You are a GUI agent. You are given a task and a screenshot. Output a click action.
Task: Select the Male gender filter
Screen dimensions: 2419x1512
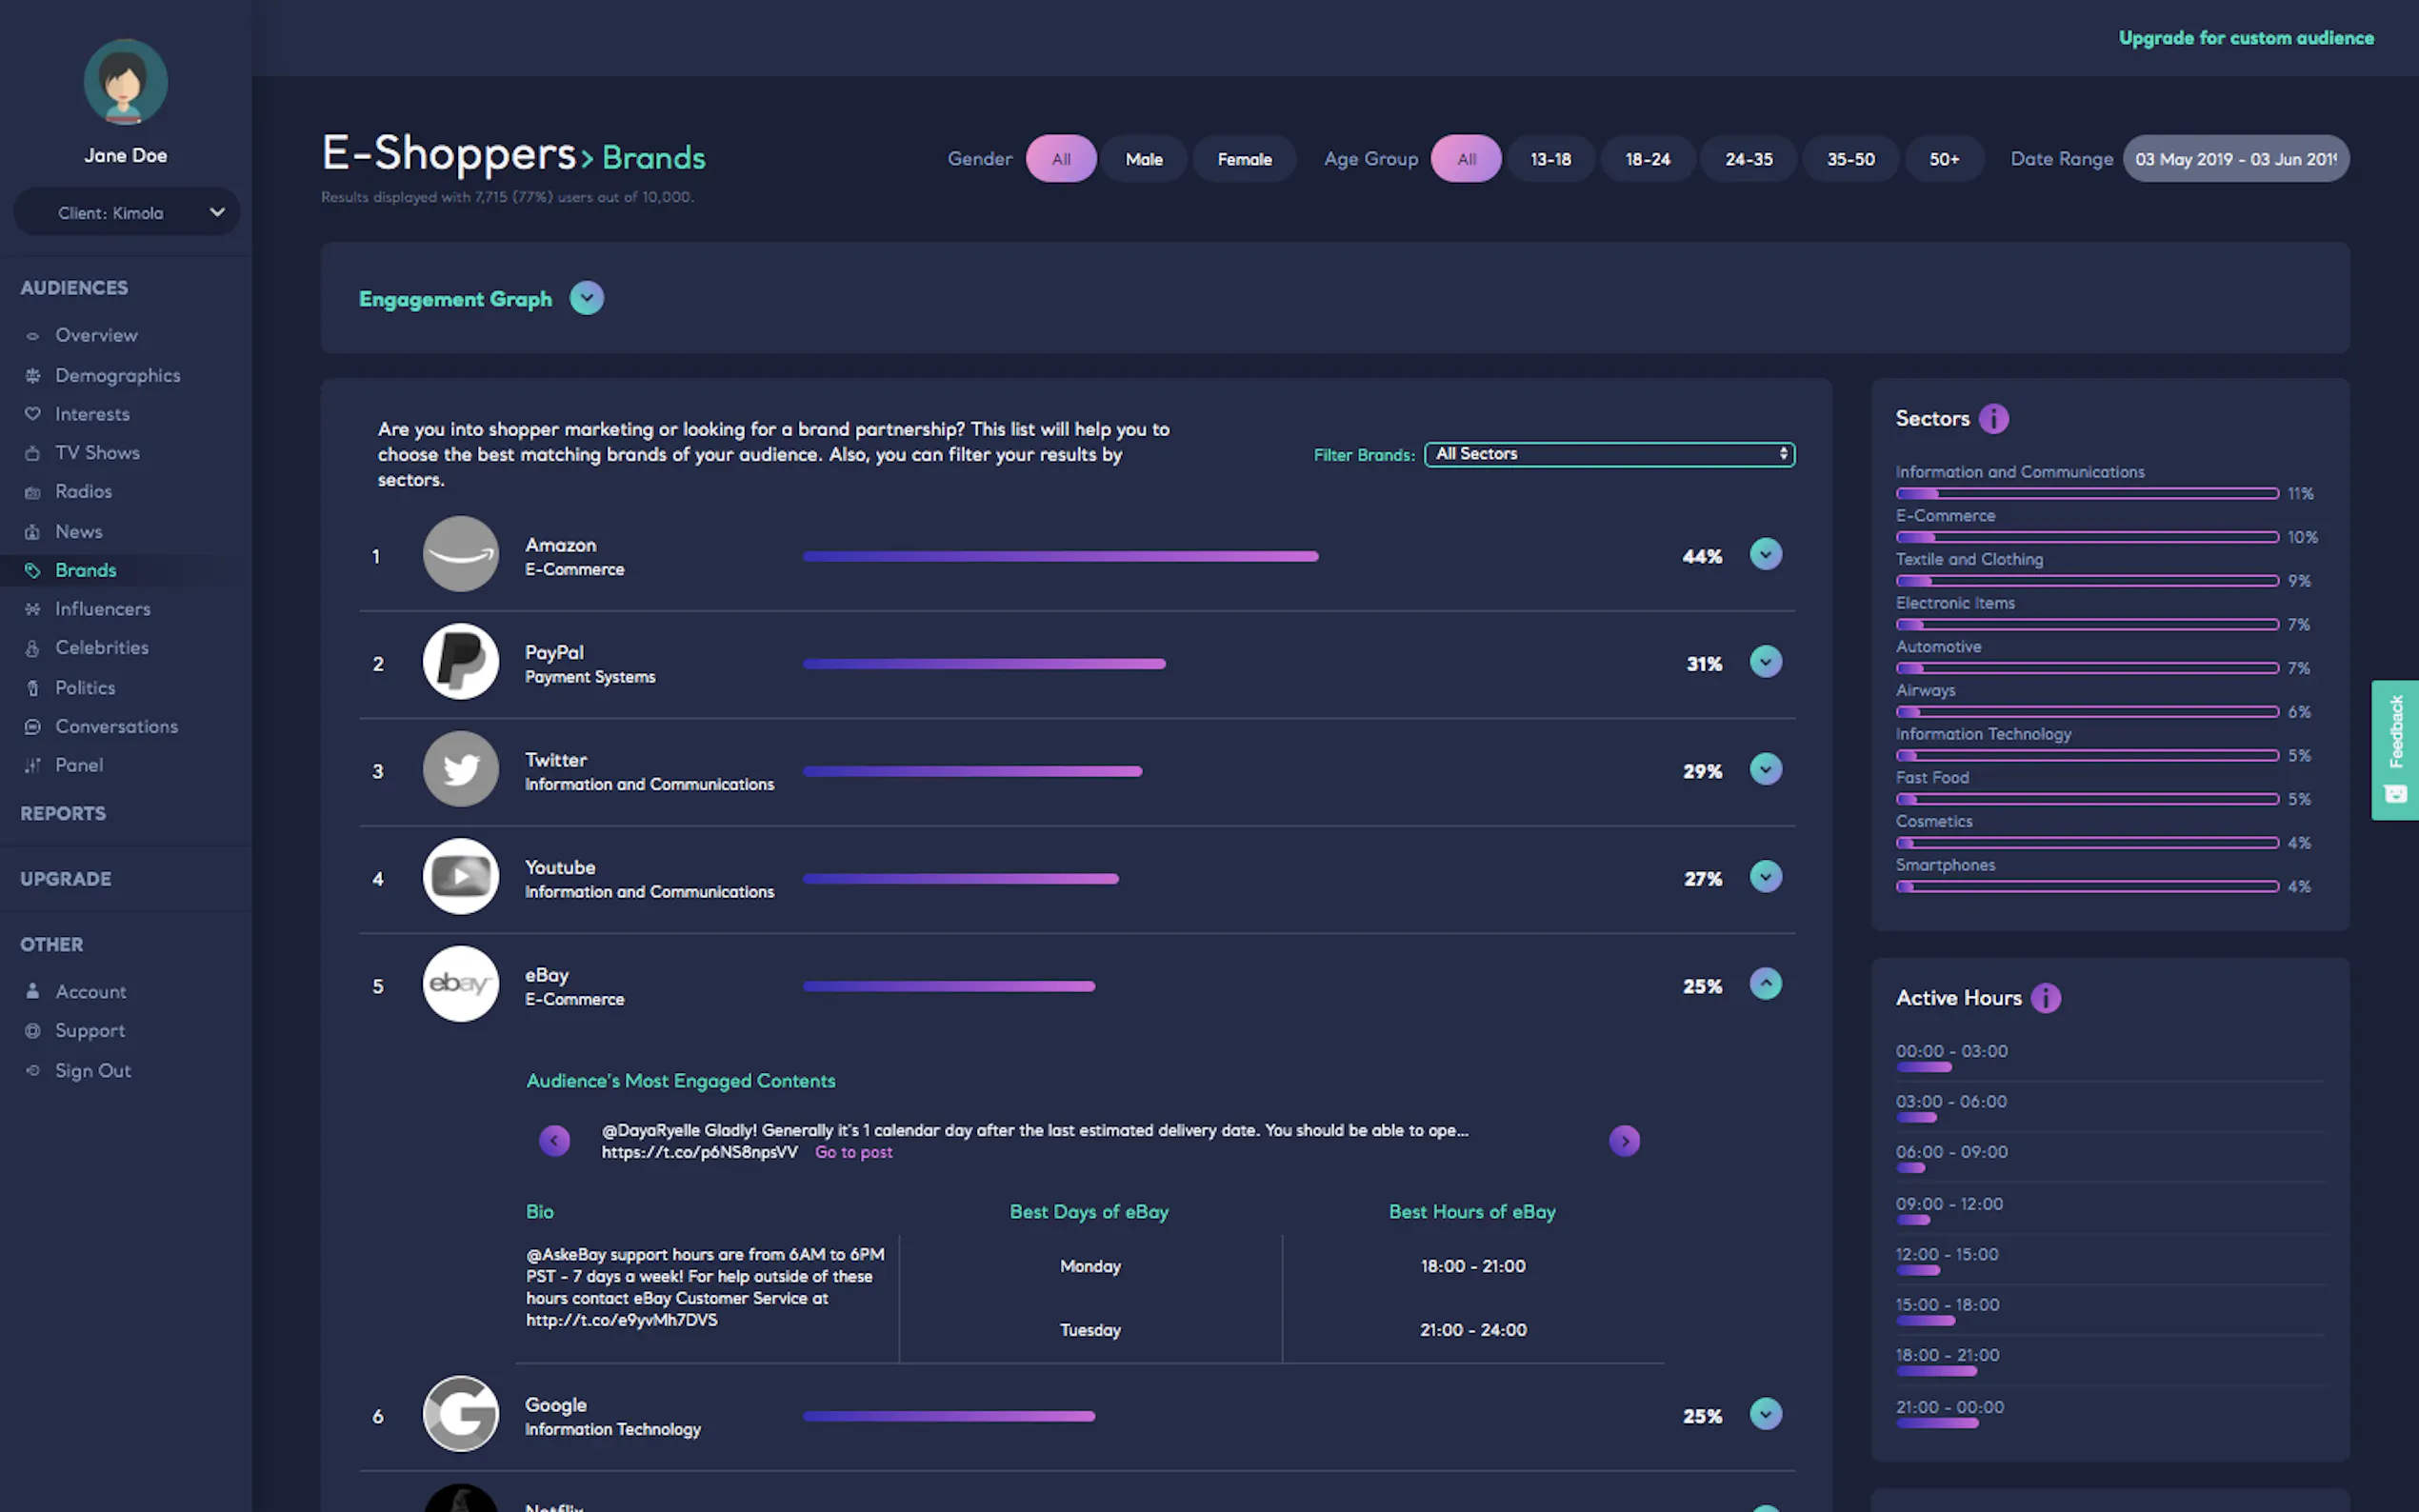tap(1143, 159)
